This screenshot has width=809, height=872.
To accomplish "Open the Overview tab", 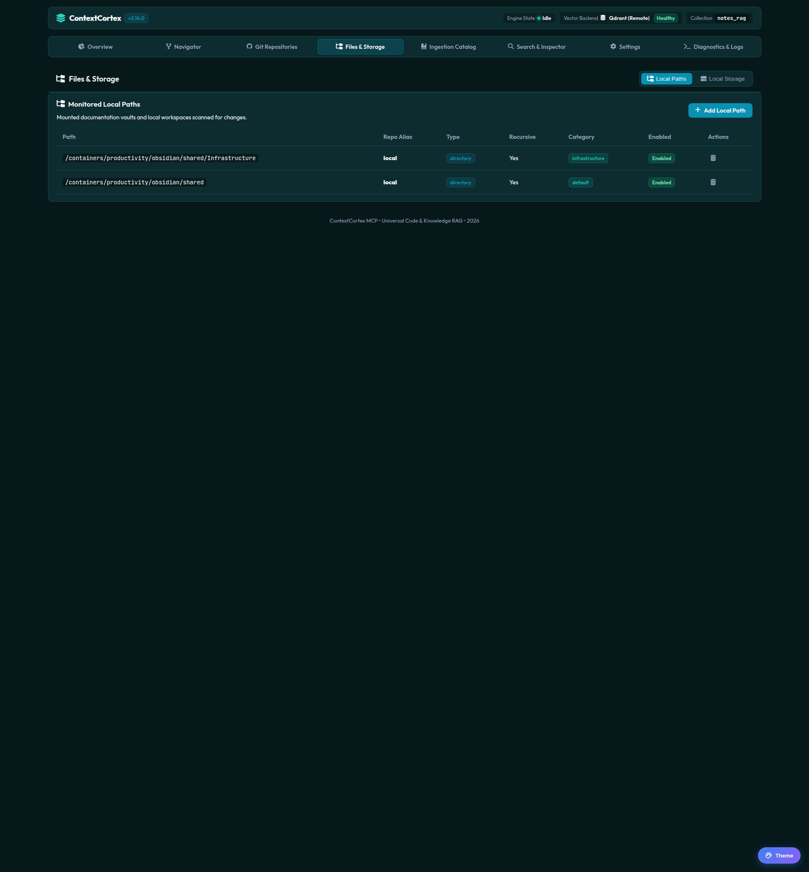I will click(x=96, y=47).
